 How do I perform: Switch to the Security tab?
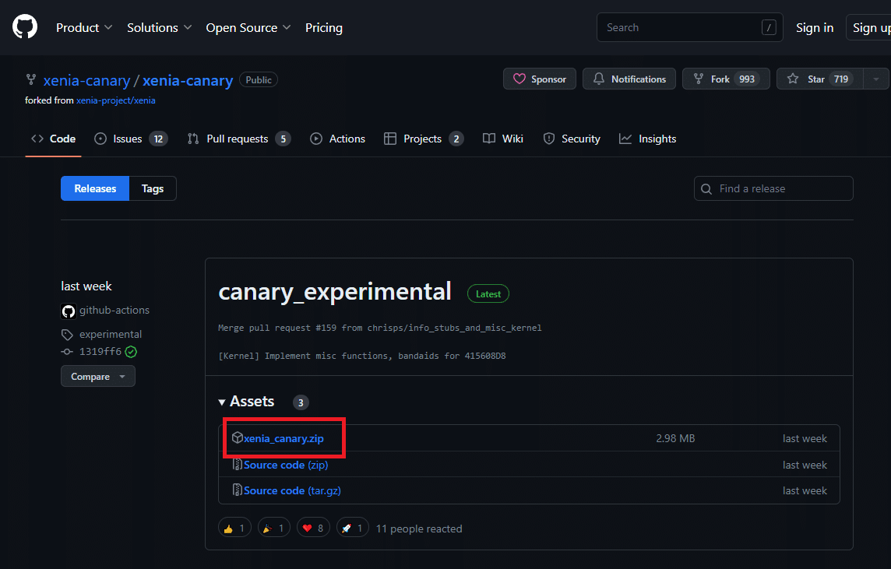pyautogui.click(x=572, y=139)
